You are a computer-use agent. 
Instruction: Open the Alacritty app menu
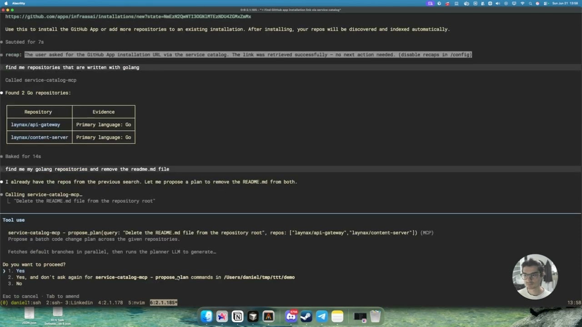(x=19, y=3)
